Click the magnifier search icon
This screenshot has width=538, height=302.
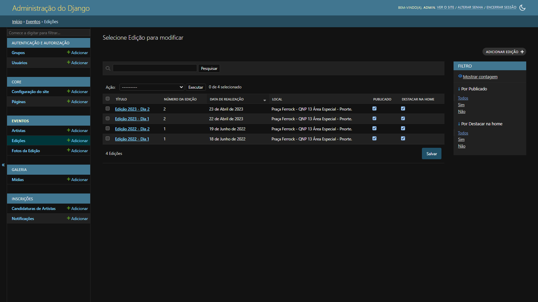108,68
